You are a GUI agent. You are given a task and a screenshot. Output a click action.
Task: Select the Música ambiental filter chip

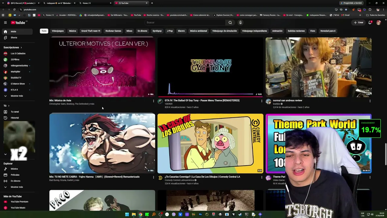(x=198, y=31)
